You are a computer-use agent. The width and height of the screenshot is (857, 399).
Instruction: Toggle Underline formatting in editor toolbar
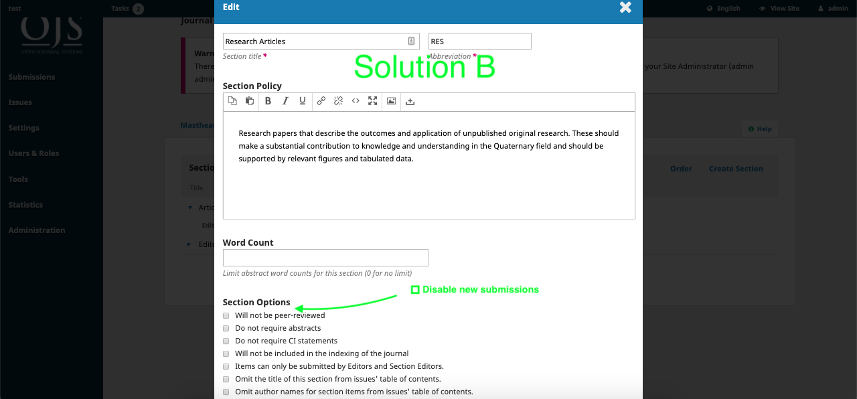(x=303, y=101)
